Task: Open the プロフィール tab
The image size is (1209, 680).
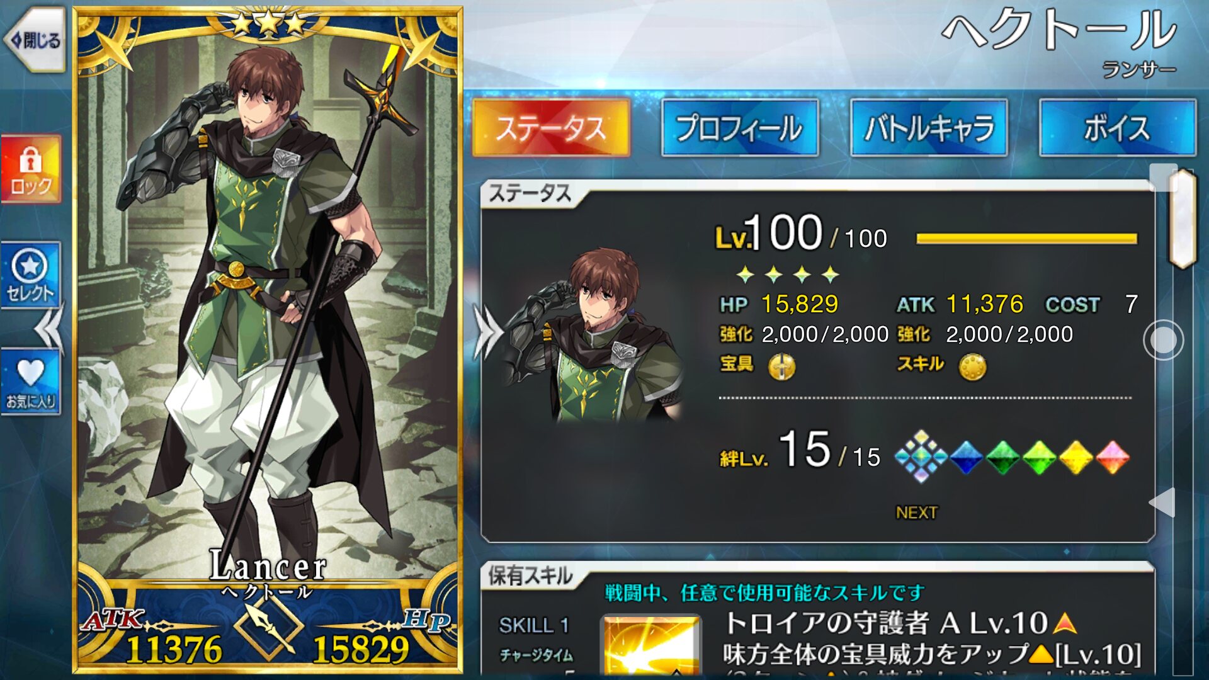Action: pyautogui.click(x=740, y=128)
